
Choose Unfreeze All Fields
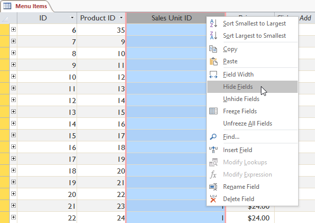click(x=247, y=123)
